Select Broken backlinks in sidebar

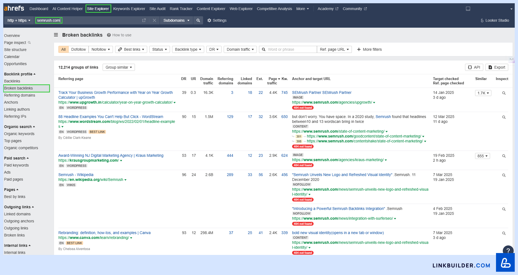tap(26, 88)
